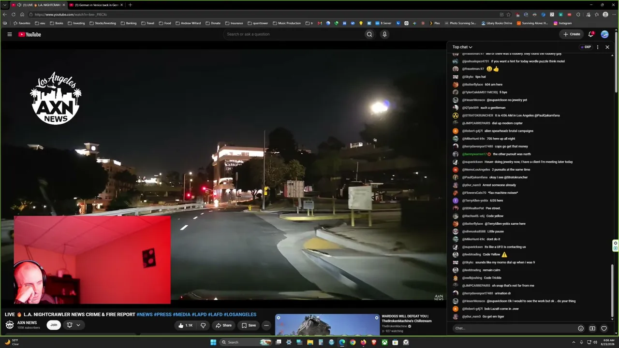The width and height of the screenshot is (619, 348).
Task: Open the Andrew Willard bookmarks folder
Action: pos(188,23)
